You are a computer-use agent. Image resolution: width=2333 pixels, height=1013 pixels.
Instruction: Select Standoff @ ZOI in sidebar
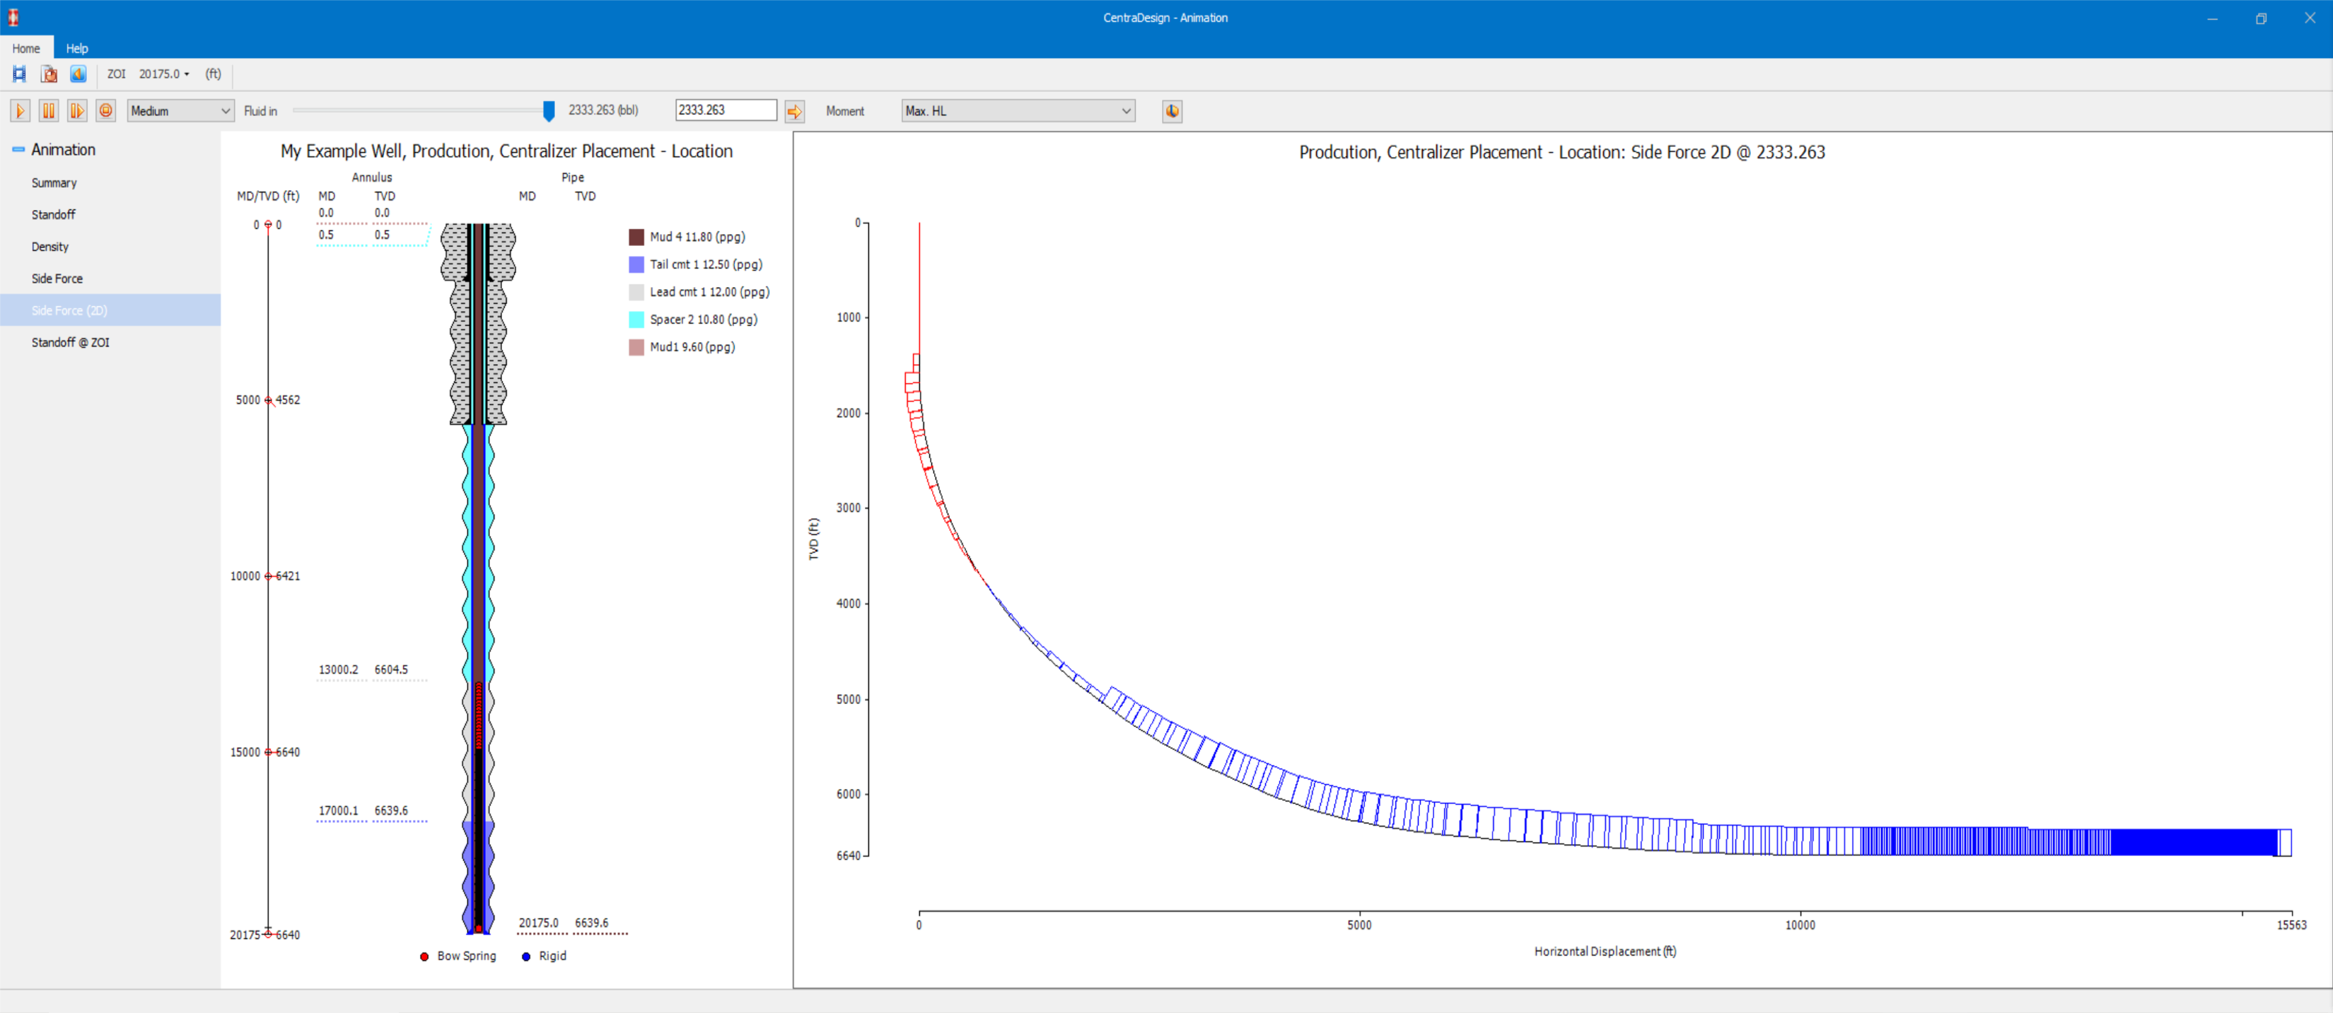point(71,342)
